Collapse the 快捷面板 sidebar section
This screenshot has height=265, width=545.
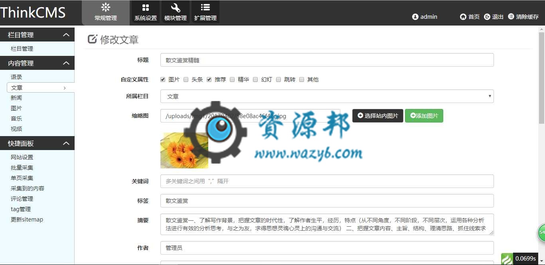coord(37,143)
